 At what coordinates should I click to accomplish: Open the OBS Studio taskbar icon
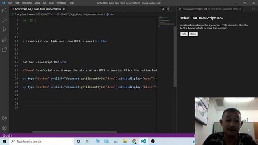(x=153, y=141)
